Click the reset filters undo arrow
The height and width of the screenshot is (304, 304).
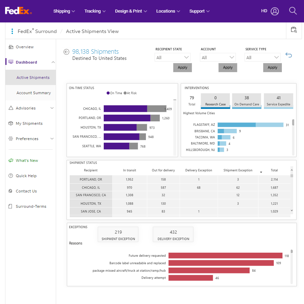[x=288, y=55]
